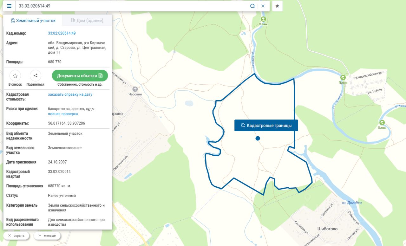The width and height of the screenshot is (406, 246).
Task: Open Документы объекта button
Action: pyautogui.click(x=80, y=76)
